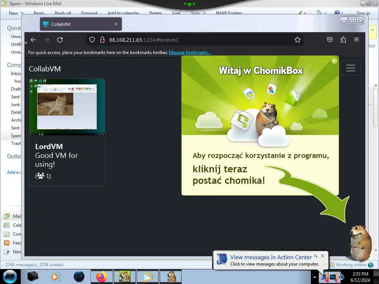Screen dimensions: 379x284
Task: Bookmark this page with the star icon
Action: pos(298,40)
